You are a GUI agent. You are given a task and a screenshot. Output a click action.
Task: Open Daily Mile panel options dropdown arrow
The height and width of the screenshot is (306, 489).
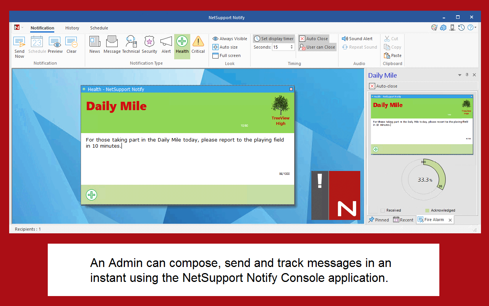coord(460,75)
